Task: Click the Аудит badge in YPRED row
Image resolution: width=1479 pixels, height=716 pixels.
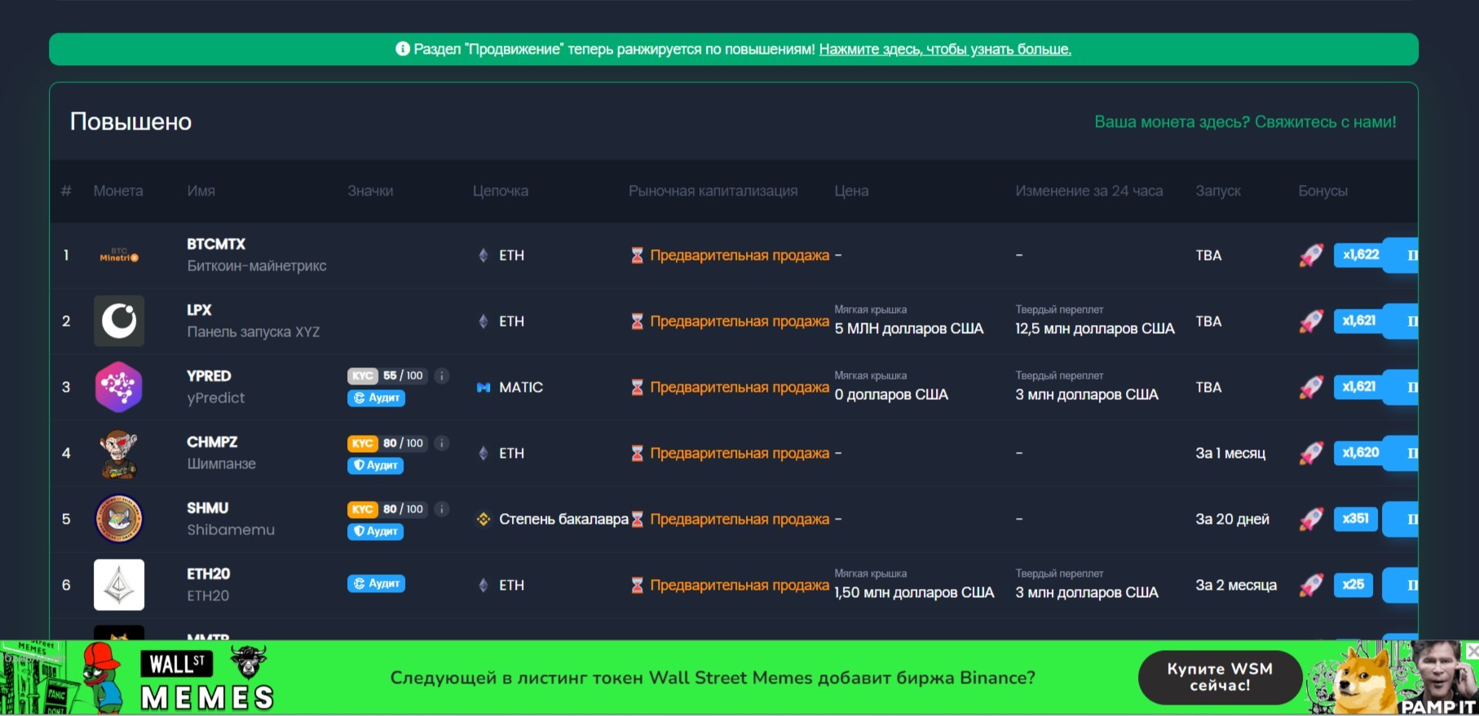Action: pyautogui.click(x=376, y=398)
